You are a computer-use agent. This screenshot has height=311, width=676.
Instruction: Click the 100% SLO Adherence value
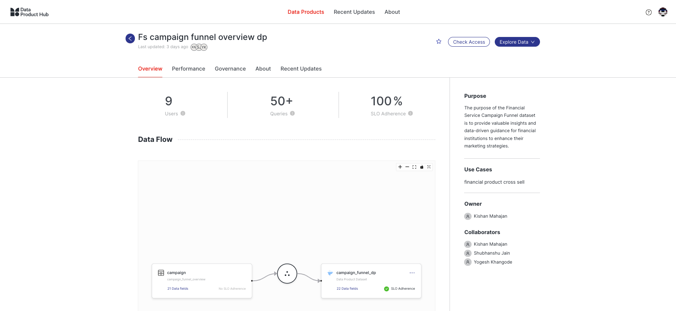(x=386, y=101)
